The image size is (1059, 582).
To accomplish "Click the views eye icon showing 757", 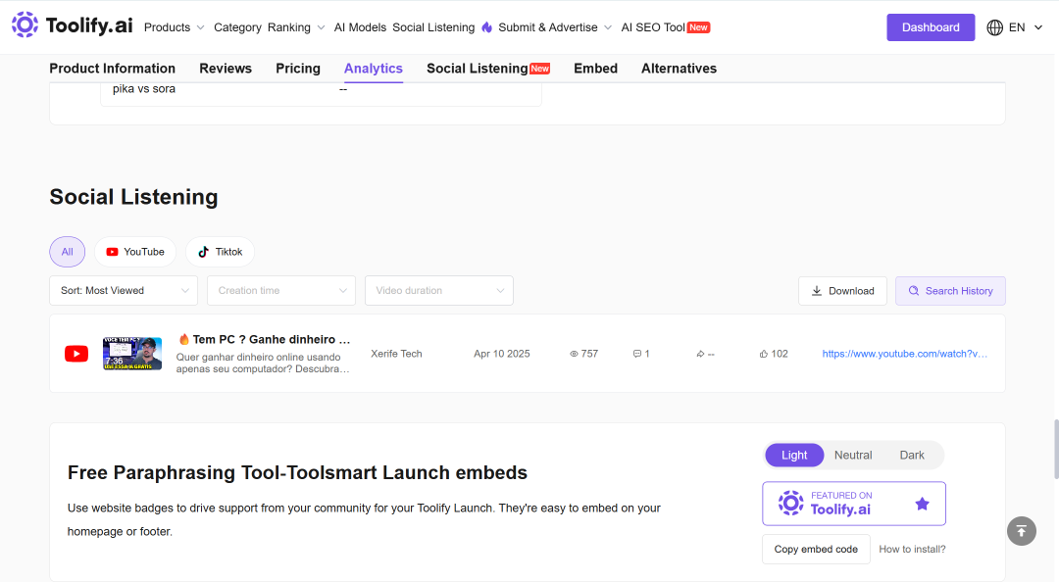I will point(574,354).
